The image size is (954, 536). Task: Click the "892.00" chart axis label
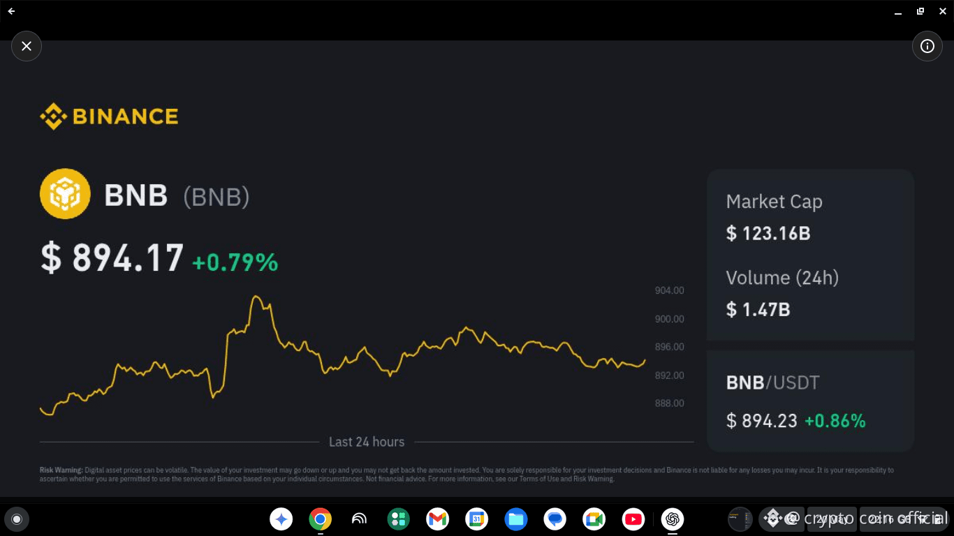(669, 375)
